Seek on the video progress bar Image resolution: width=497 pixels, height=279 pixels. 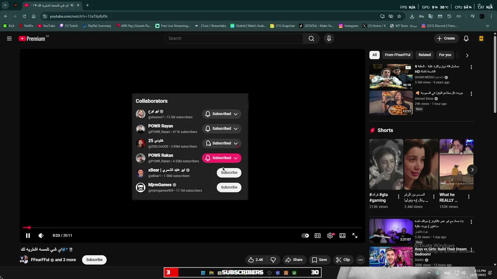pyautogui.click(x=192, y=228)
